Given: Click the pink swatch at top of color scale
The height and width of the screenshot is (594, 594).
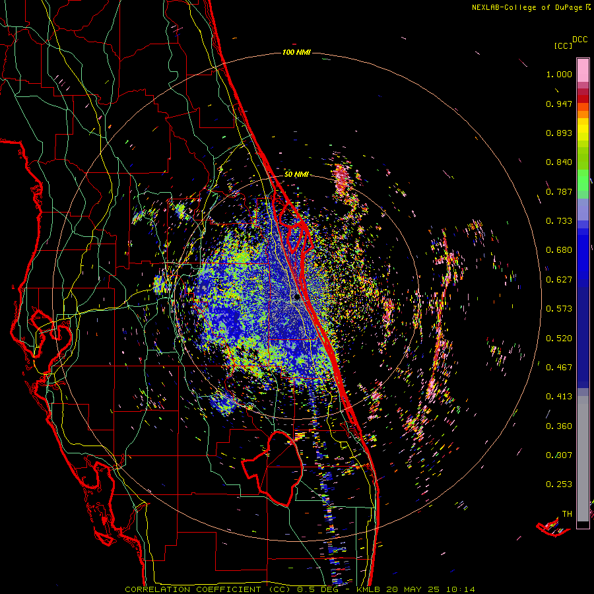Looking at the screenshot, I should (583, 70).
